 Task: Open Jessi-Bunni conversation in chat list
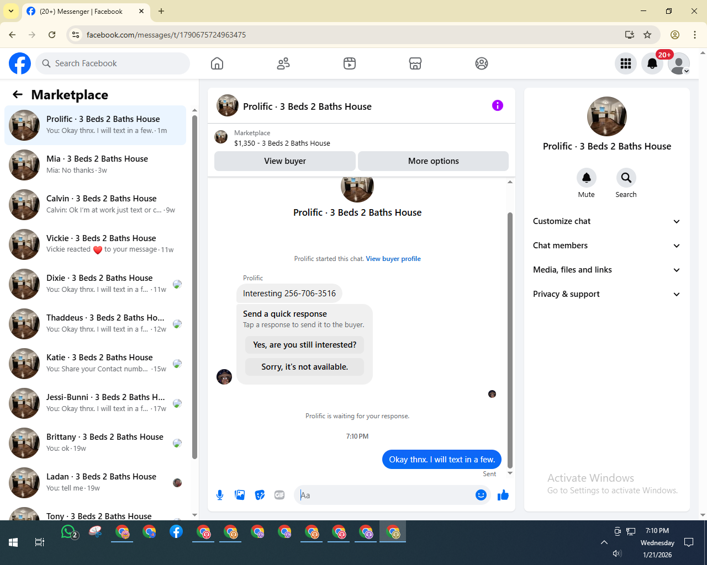click(x=95, y=403)
